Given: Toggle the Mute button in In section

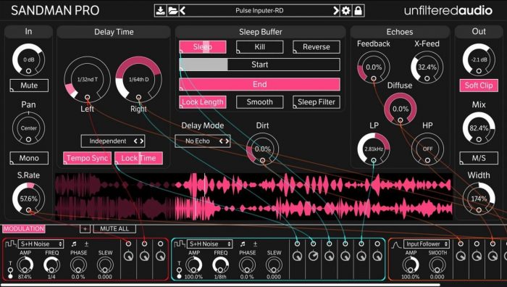Looking at the screenshot, I should (x=29, y=86).
